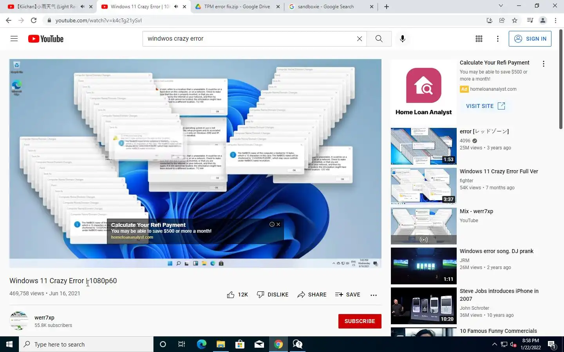Open '10 Famous Funny Commercials' video title
The width and height of the screenshot is (564, 352).
click(x=498, y=331)
